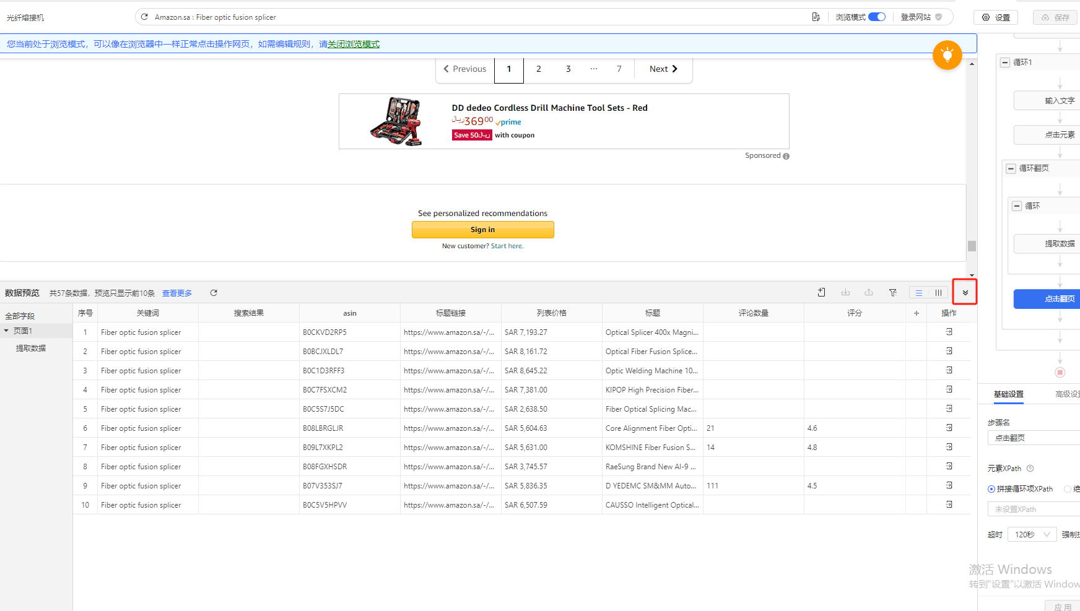Open the 设置 settings button
1080x611 pixels.
tap(996, 17)
